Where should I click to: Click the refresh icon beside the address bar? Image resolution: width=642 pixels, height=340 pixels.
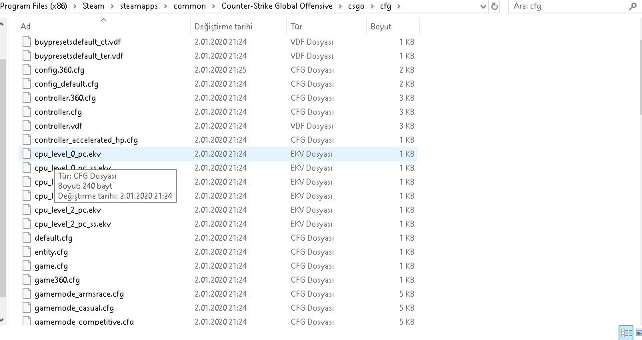(495, 7)
